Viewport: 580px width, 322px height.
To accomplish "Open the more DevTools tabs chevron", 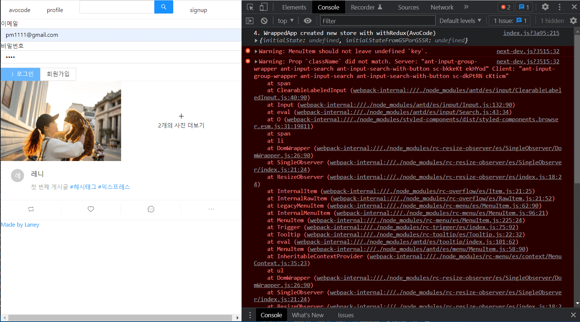I will click(x=466, y=7).
